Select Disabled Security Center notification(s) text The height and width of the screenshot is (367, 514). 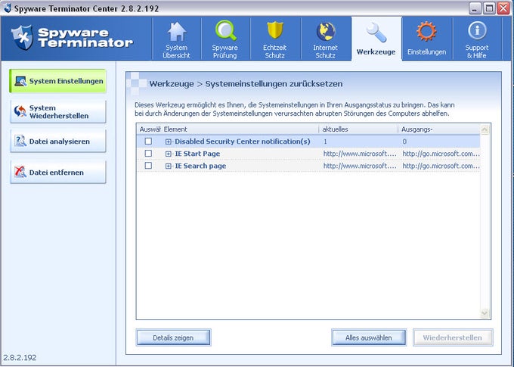pyautogui.click(x=242, y=142)
